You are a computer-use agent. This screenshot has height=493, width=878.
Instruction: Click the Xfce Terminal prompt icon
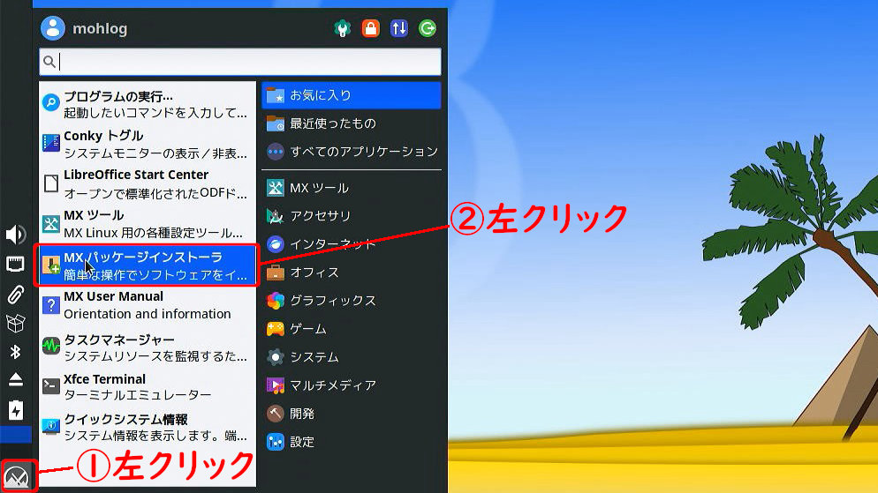51,385
